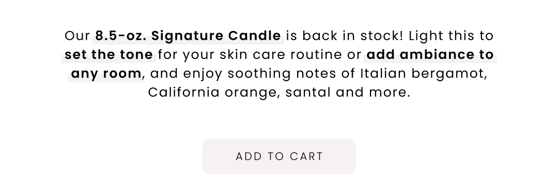The image size is (558, 187).
Task: Click the phrase 'Light this to'
Action: coord(451,36)
